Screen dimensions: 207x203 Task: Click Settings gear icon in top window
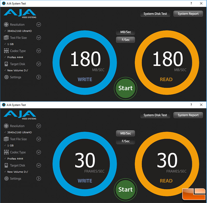coord(6,77)
